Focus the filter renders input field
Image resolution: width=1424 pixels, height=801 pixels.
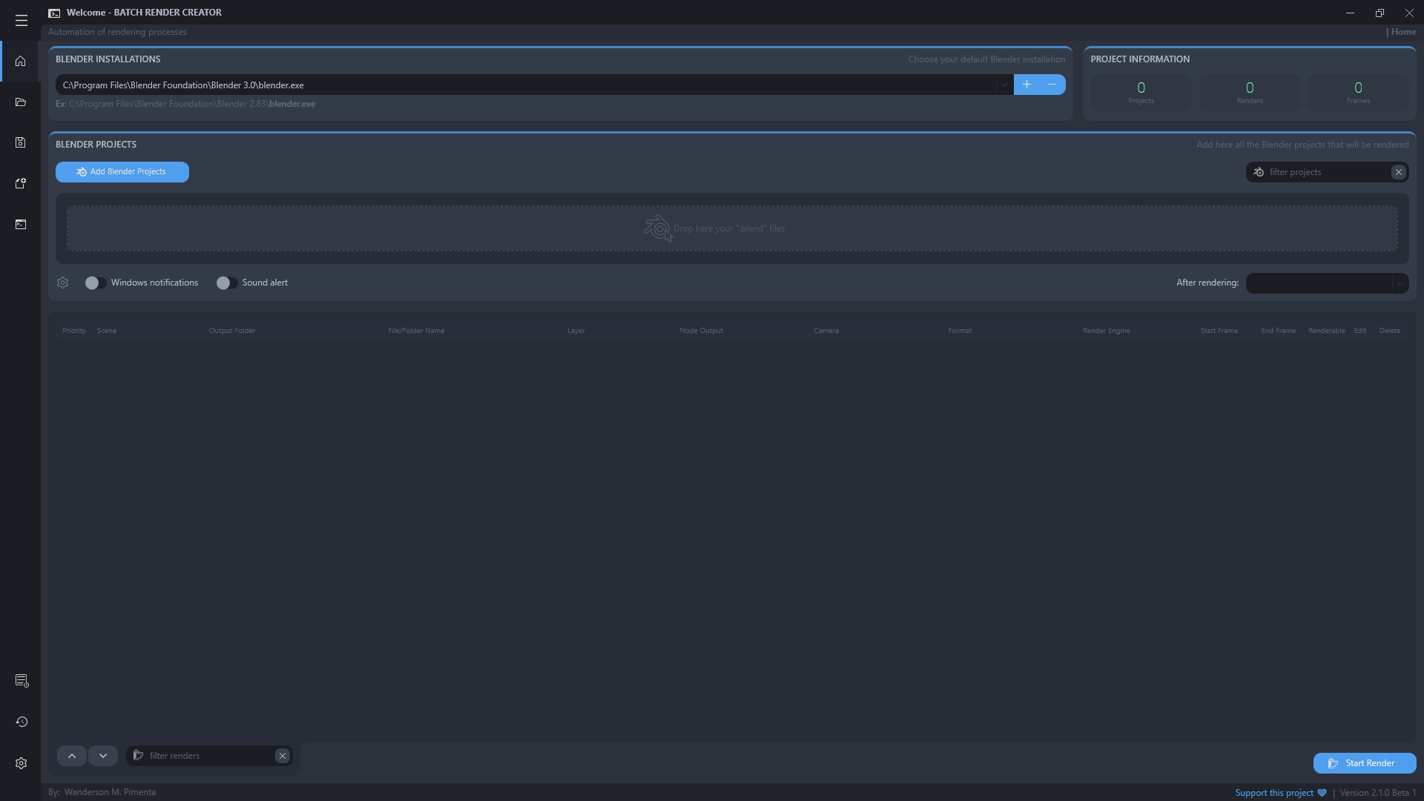coord(210,756)
